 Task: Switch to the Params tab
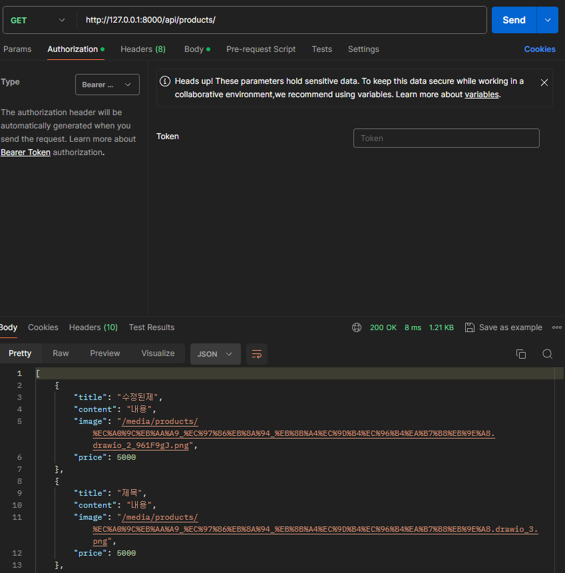[x=17, y=49]
